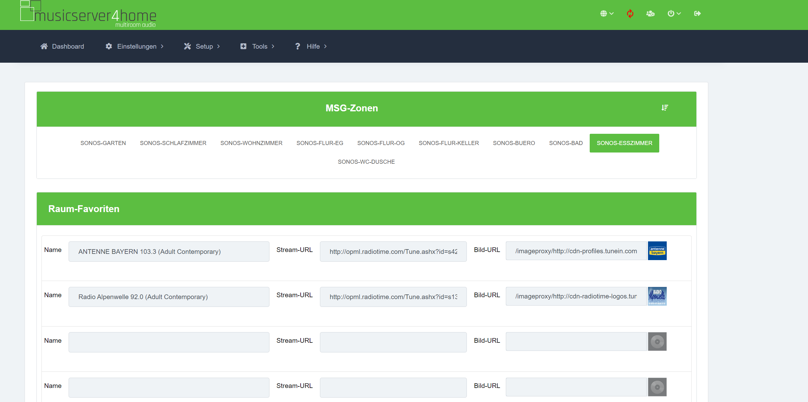Screen dimensions: 808x402
Task: Click the musicserver4home logo
Action: [88, 14]
